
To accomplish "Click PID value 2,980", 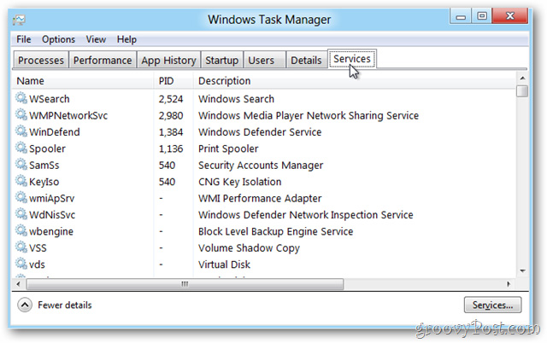I will tap(171, 115).
